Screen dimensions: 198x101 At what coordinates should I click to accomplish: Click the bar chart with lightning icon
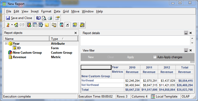(x=16, y=25)
